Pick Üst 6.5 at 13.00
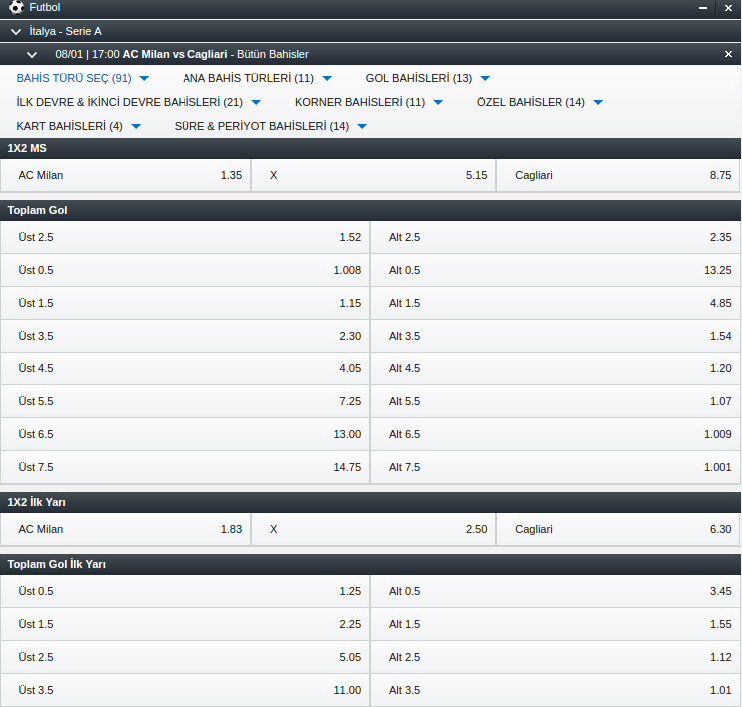This screenshot has width=742, height=707. 185,434
